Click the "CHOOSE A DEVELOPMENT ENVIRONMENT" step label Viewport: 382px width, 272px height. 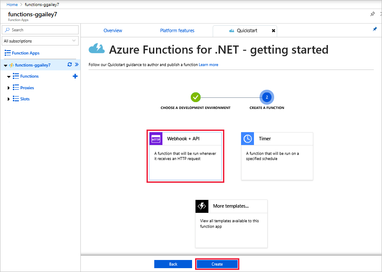196,108
